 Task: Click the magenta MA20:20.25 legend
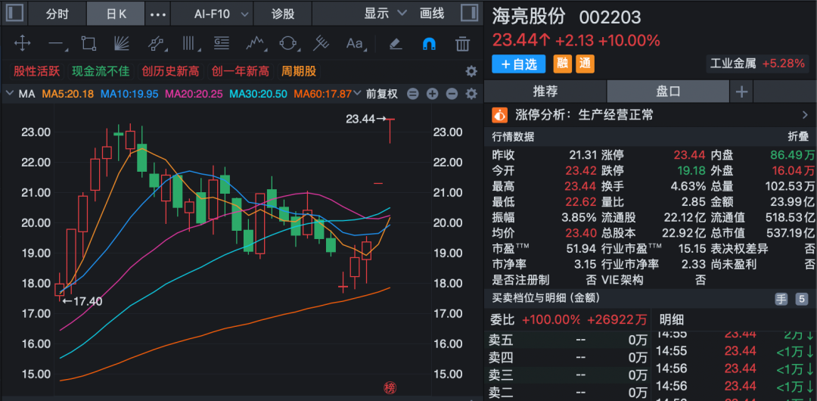point(194,94)
